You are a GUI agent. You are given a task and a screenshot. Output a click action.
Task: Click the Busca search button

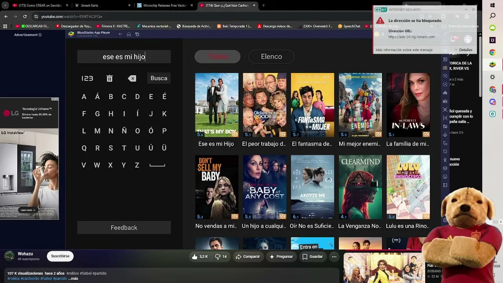pos(159,78)
